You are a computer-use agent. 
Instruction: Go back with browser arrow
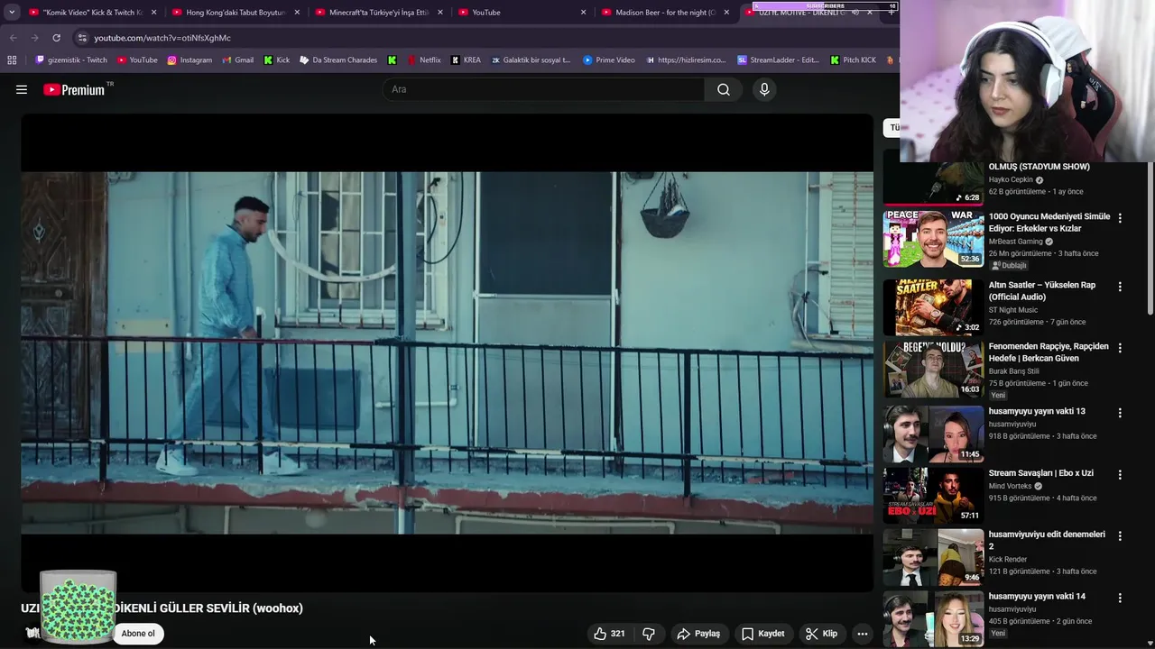[13, 38]
